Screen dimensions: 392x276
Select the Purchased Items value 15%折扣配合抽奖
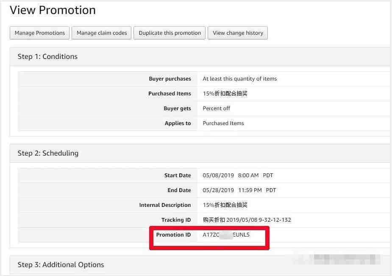225,94
